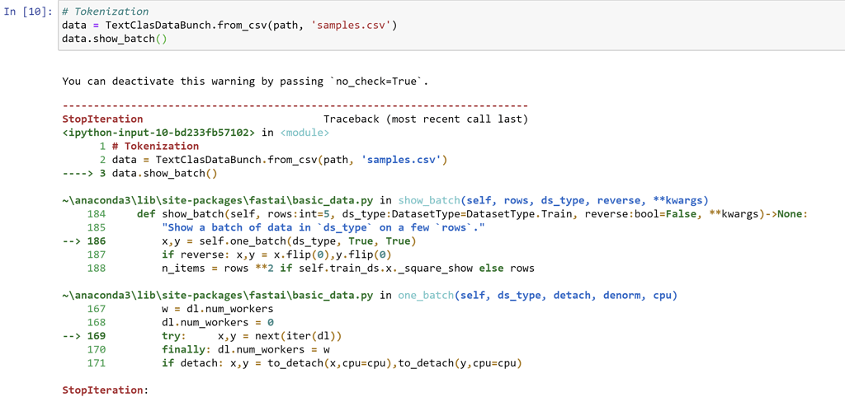This screenshot has height=411, width=845.
Task: Click the 'Show a batch of data' docstring line
Action: 323,227
